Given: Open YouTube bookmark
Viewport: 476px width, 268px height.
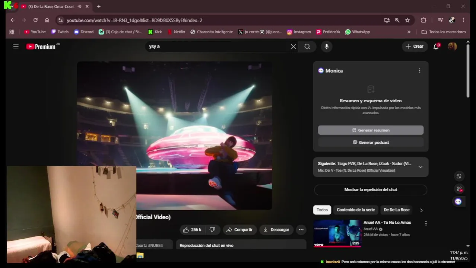Looking at the screenshot, I should pyautogui.click(x=35, y=32).
